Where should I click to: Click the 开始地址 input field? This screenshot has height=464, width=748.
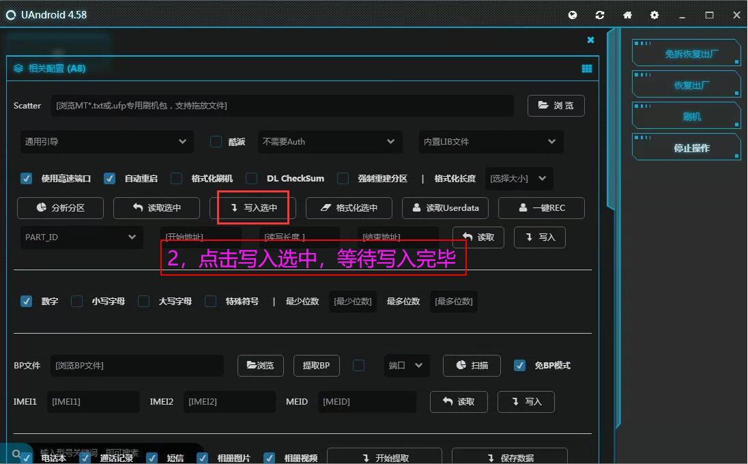(x=201, y=237)
